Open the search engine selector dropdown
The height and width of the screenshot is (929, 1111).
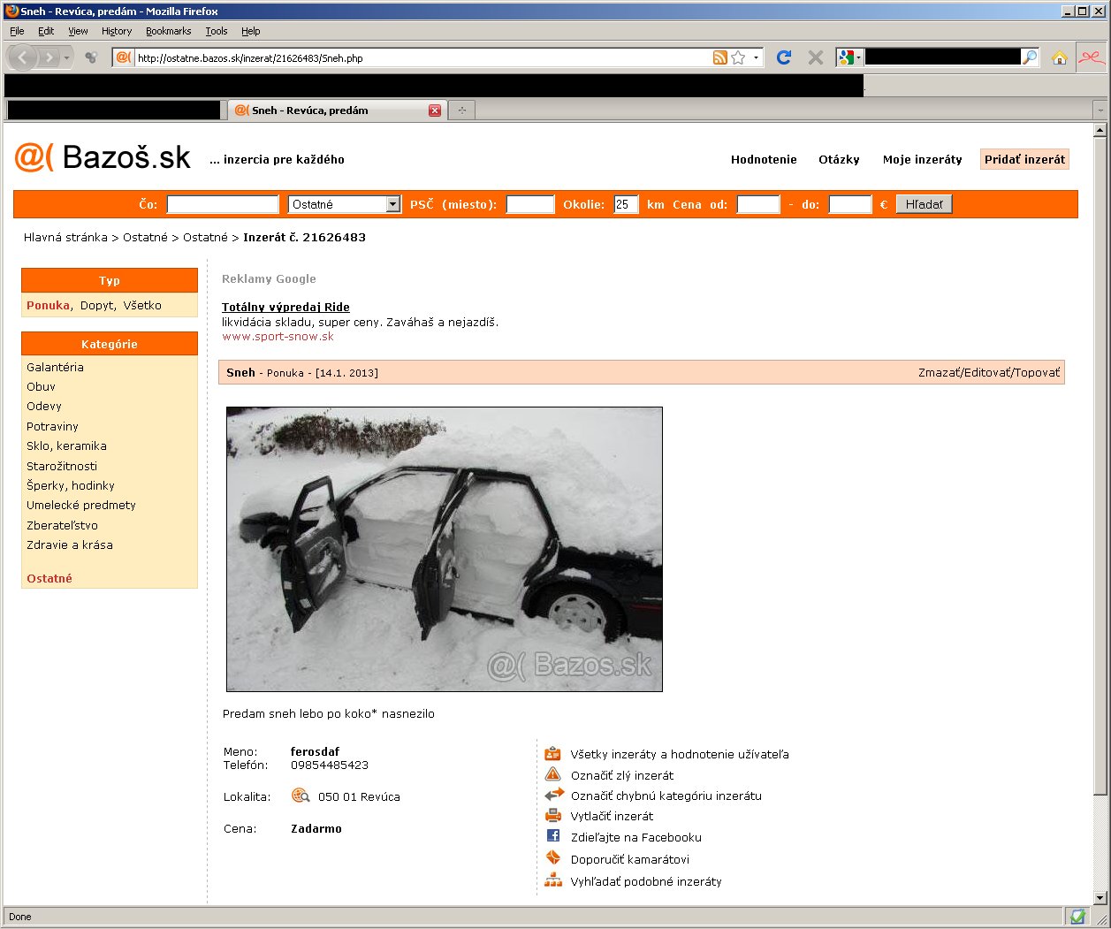849,57
